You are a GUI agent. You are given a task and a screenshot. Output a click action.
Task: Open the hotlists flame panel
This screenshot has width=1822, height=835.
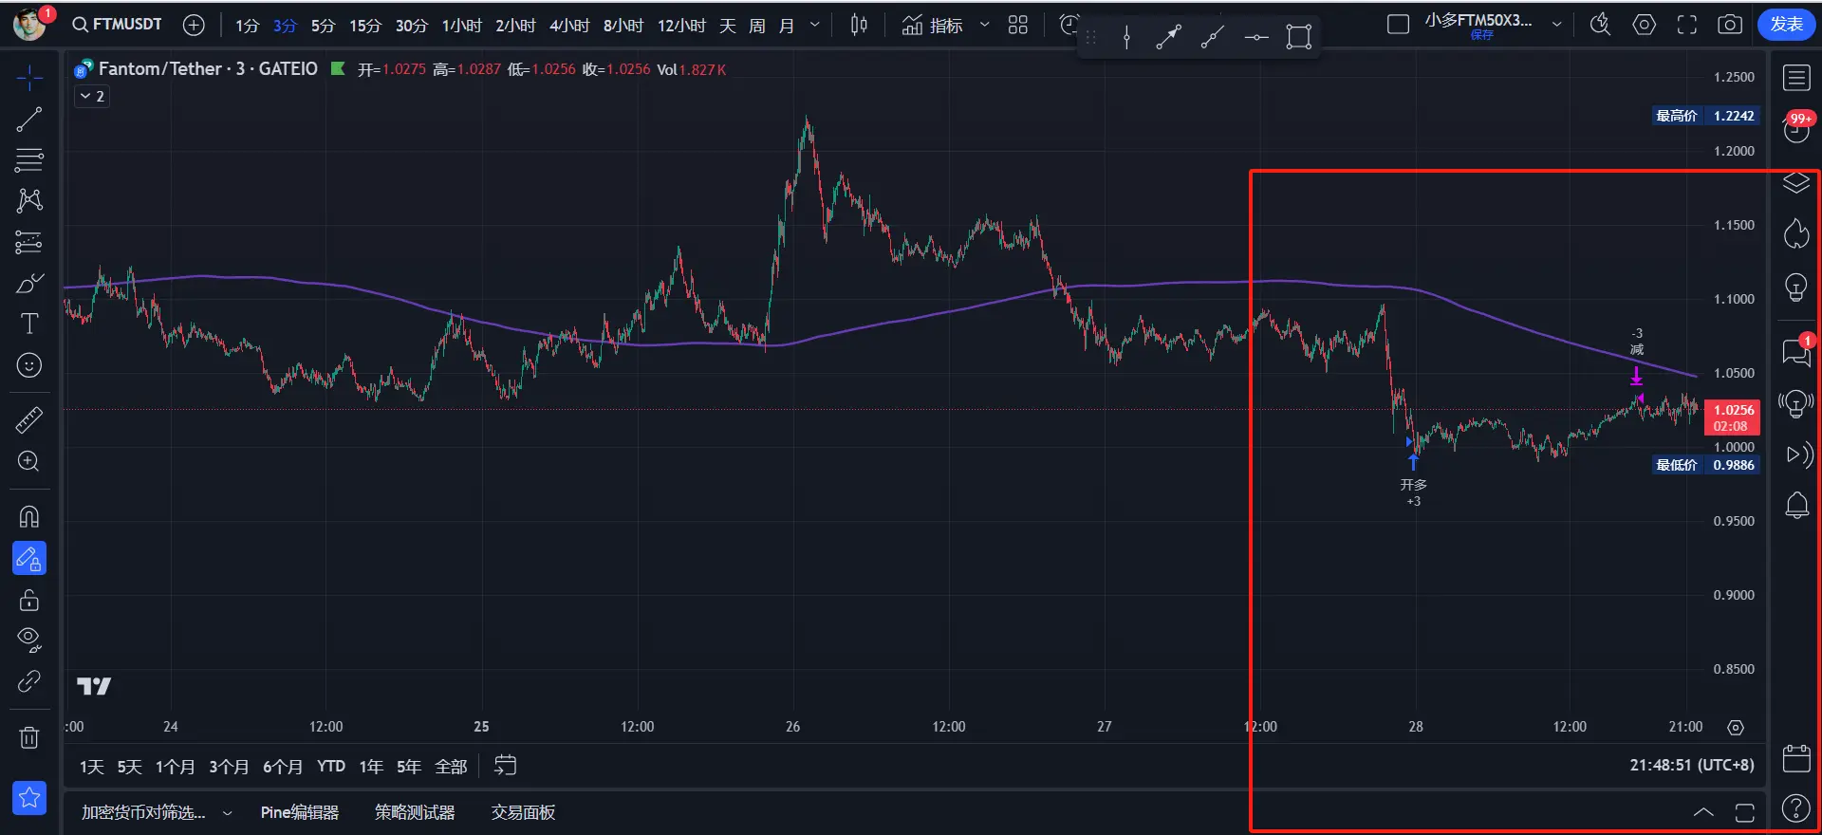(1796, 233)
